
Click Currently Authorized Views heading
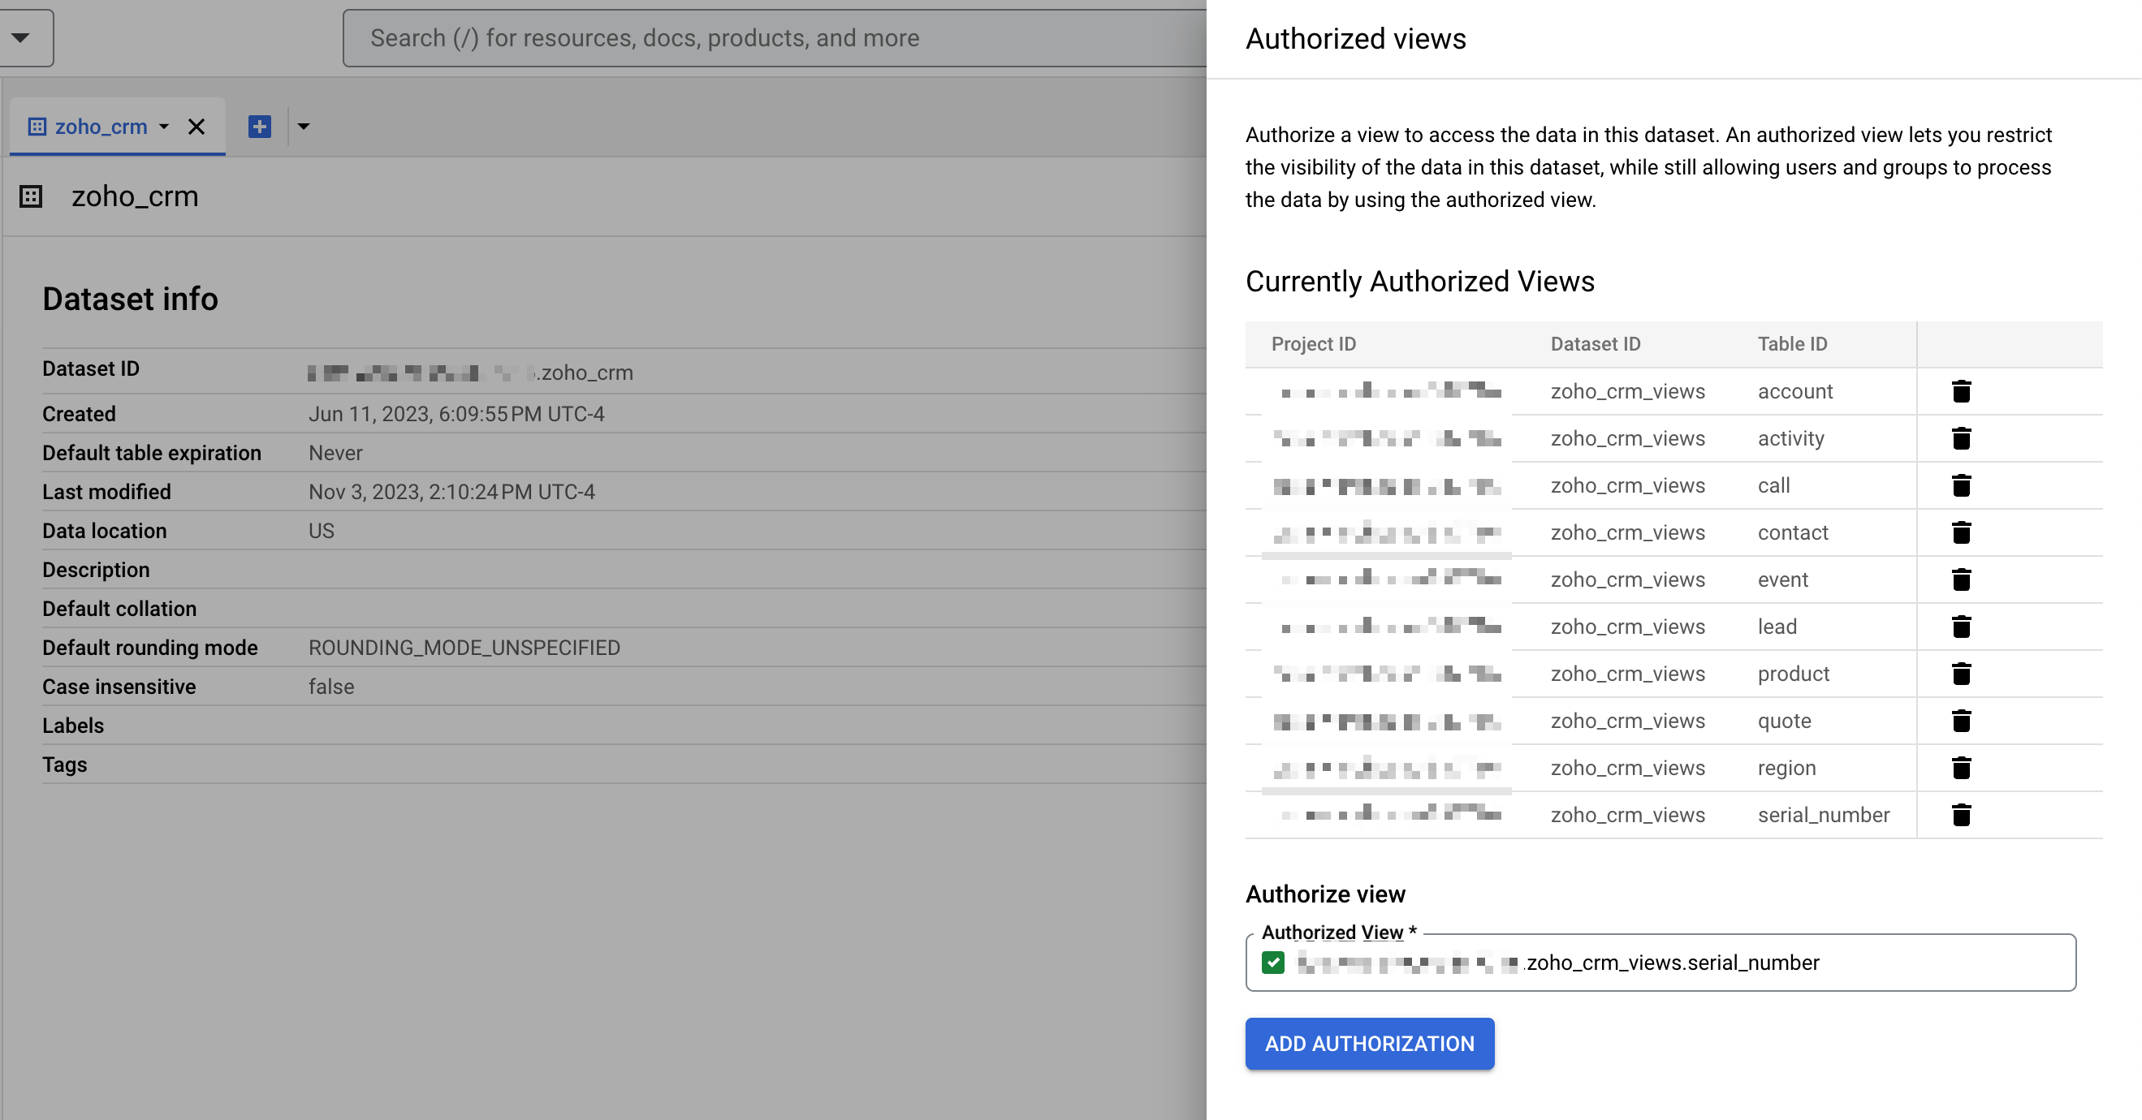(1419, 282)
